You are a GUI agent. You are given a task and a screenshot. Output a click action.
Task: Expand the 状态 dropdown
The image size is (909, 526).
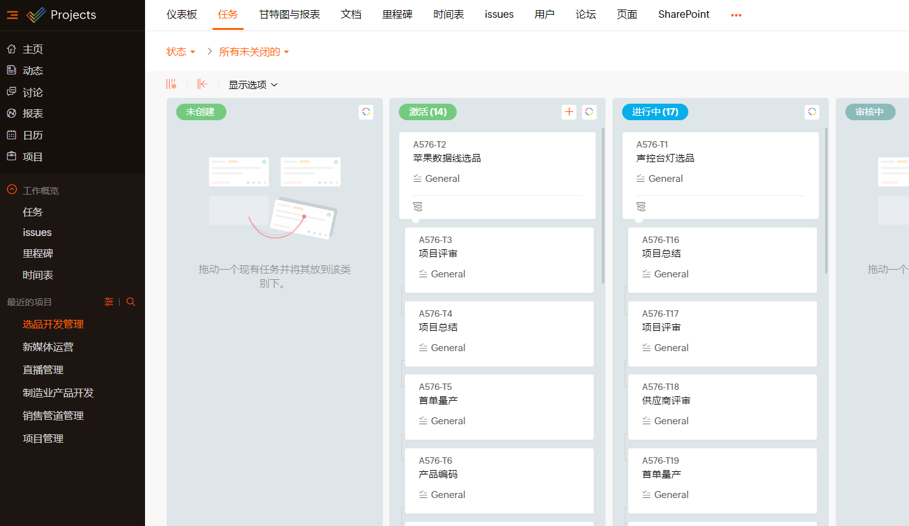(181, 52)
